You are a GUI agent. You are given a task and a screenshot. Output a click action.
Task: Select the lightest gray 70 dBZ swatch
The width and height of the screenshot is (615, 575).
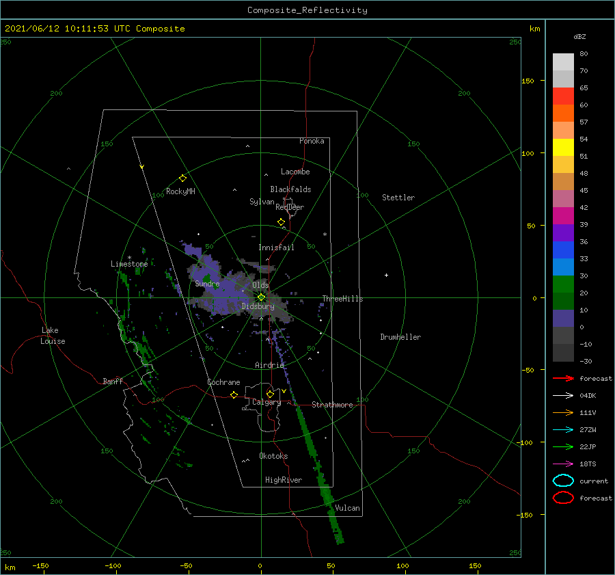tap(563, 62)
